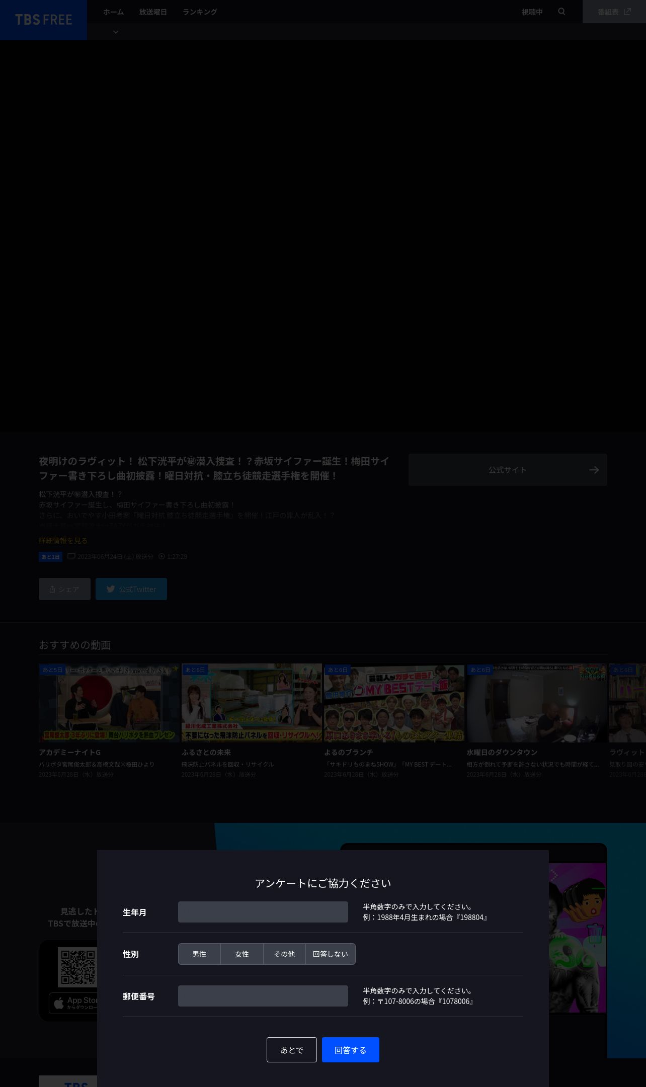Screen dimensions: 646x1087
Task: Select 回答しない gender option
Action: coord(331,954)
